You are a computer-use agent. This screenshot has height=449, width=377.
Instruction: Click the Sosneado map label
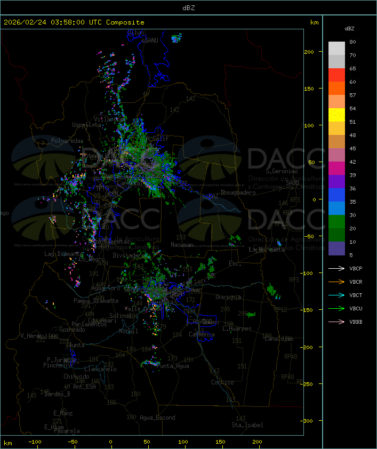(x=72, y=330)
